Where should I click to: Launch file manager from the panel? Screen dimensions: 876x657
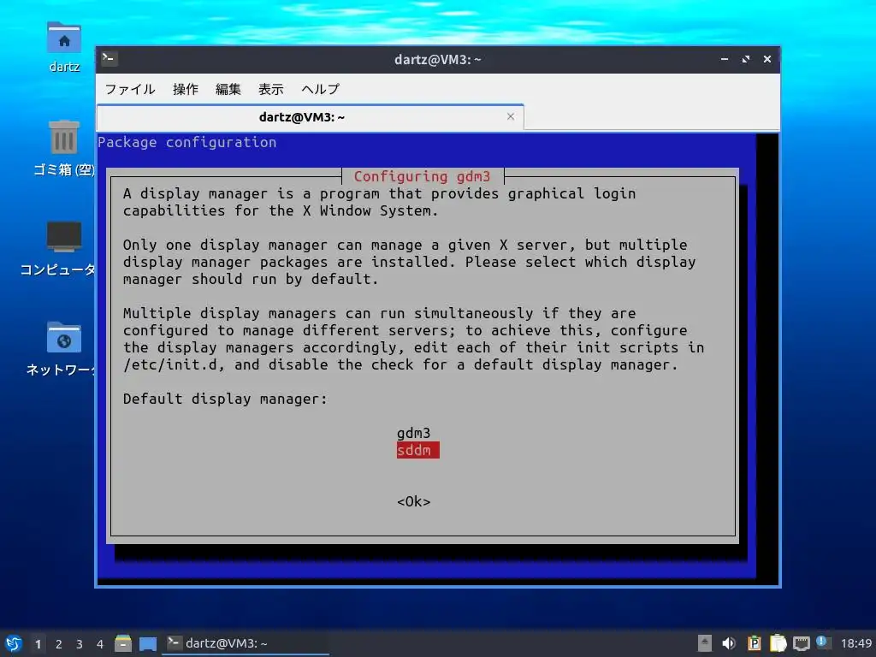pyautogui.click(x=123, y=643)
